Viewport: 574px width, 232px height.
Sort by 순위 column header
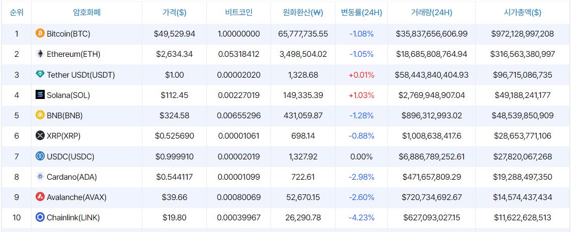pyautogui.click(x=16, y=12)
